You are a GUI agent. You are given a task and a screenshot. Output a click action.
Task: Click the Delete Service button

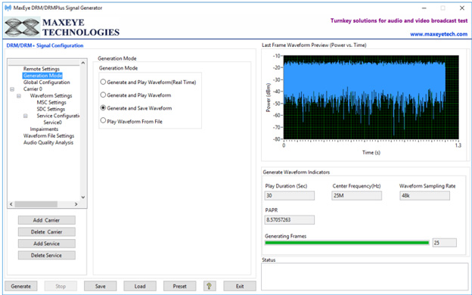47,255
